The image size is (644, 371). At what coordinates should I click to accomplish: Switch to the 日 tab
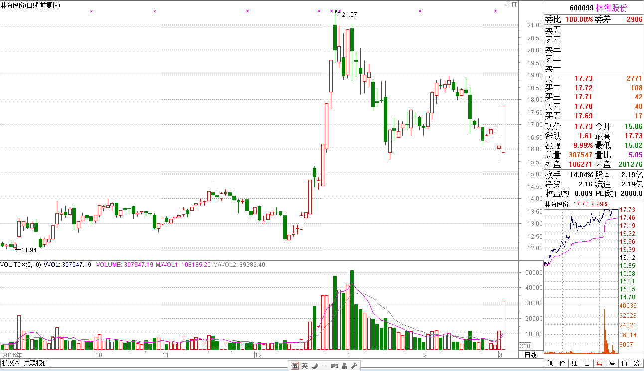pyautogui.click(x=587, y=364)
